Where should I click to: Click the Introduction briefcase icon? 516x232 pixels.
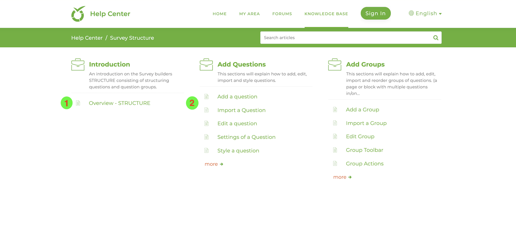[x=78, y=64]
